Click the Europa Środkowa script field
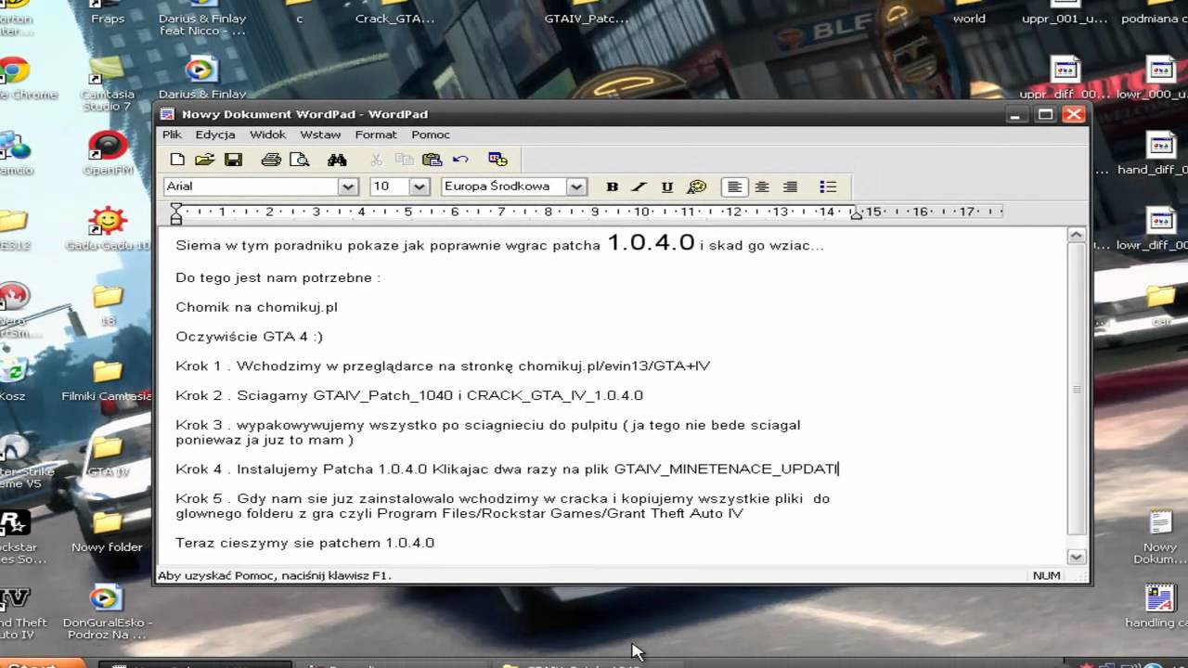The image size is (1188, 668). point(503,186)
